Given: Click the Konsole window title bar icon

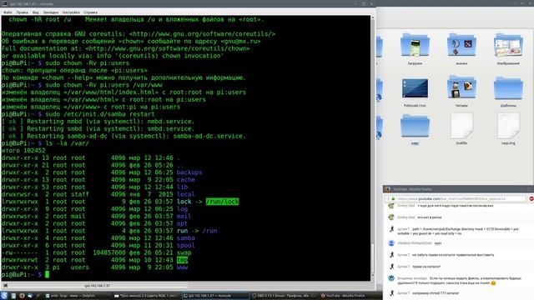Looking at the screenshot, I should tap(5, 3).
